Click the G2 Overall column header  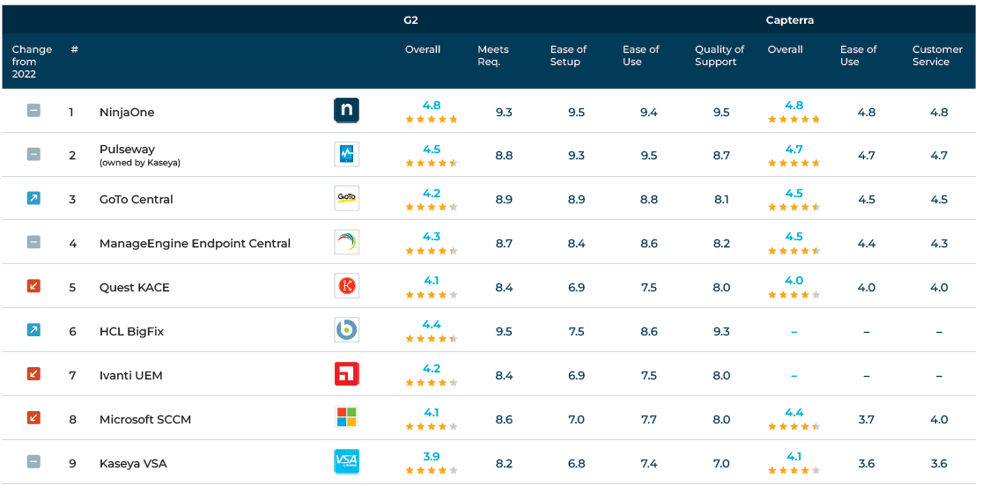pyautogui.click(x=423, y=49)
